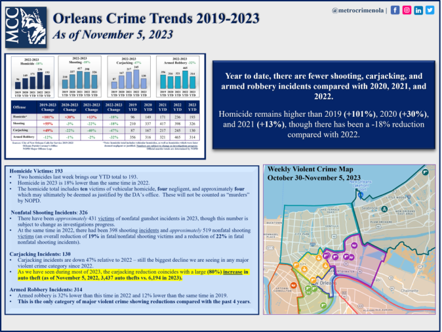Select the Carjacking row label in table
The height and width of the screenshot is (332, 442).
tap(22, 129)
